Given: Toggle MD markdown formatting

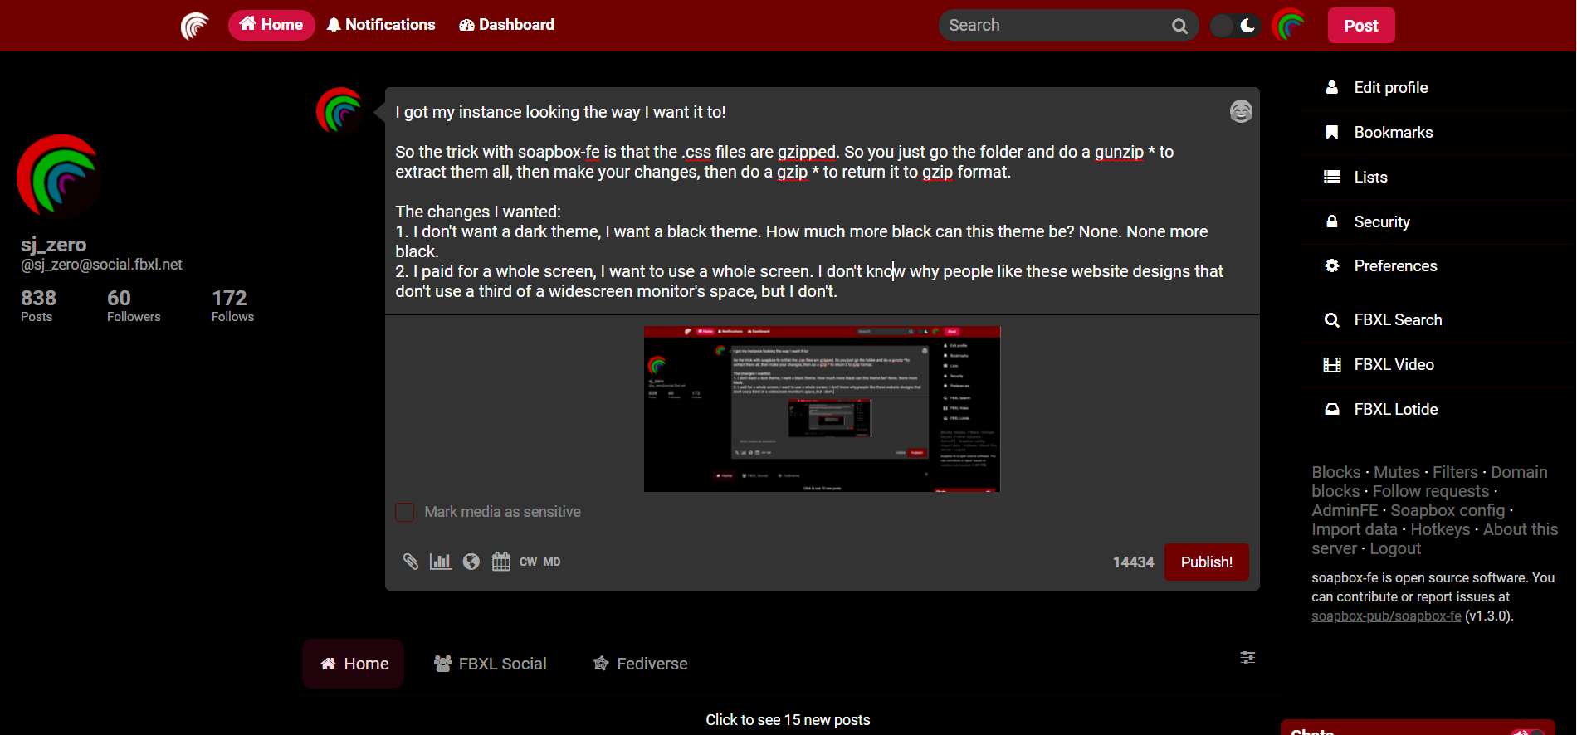Looking at the screenshot, I should click(552, 562).
